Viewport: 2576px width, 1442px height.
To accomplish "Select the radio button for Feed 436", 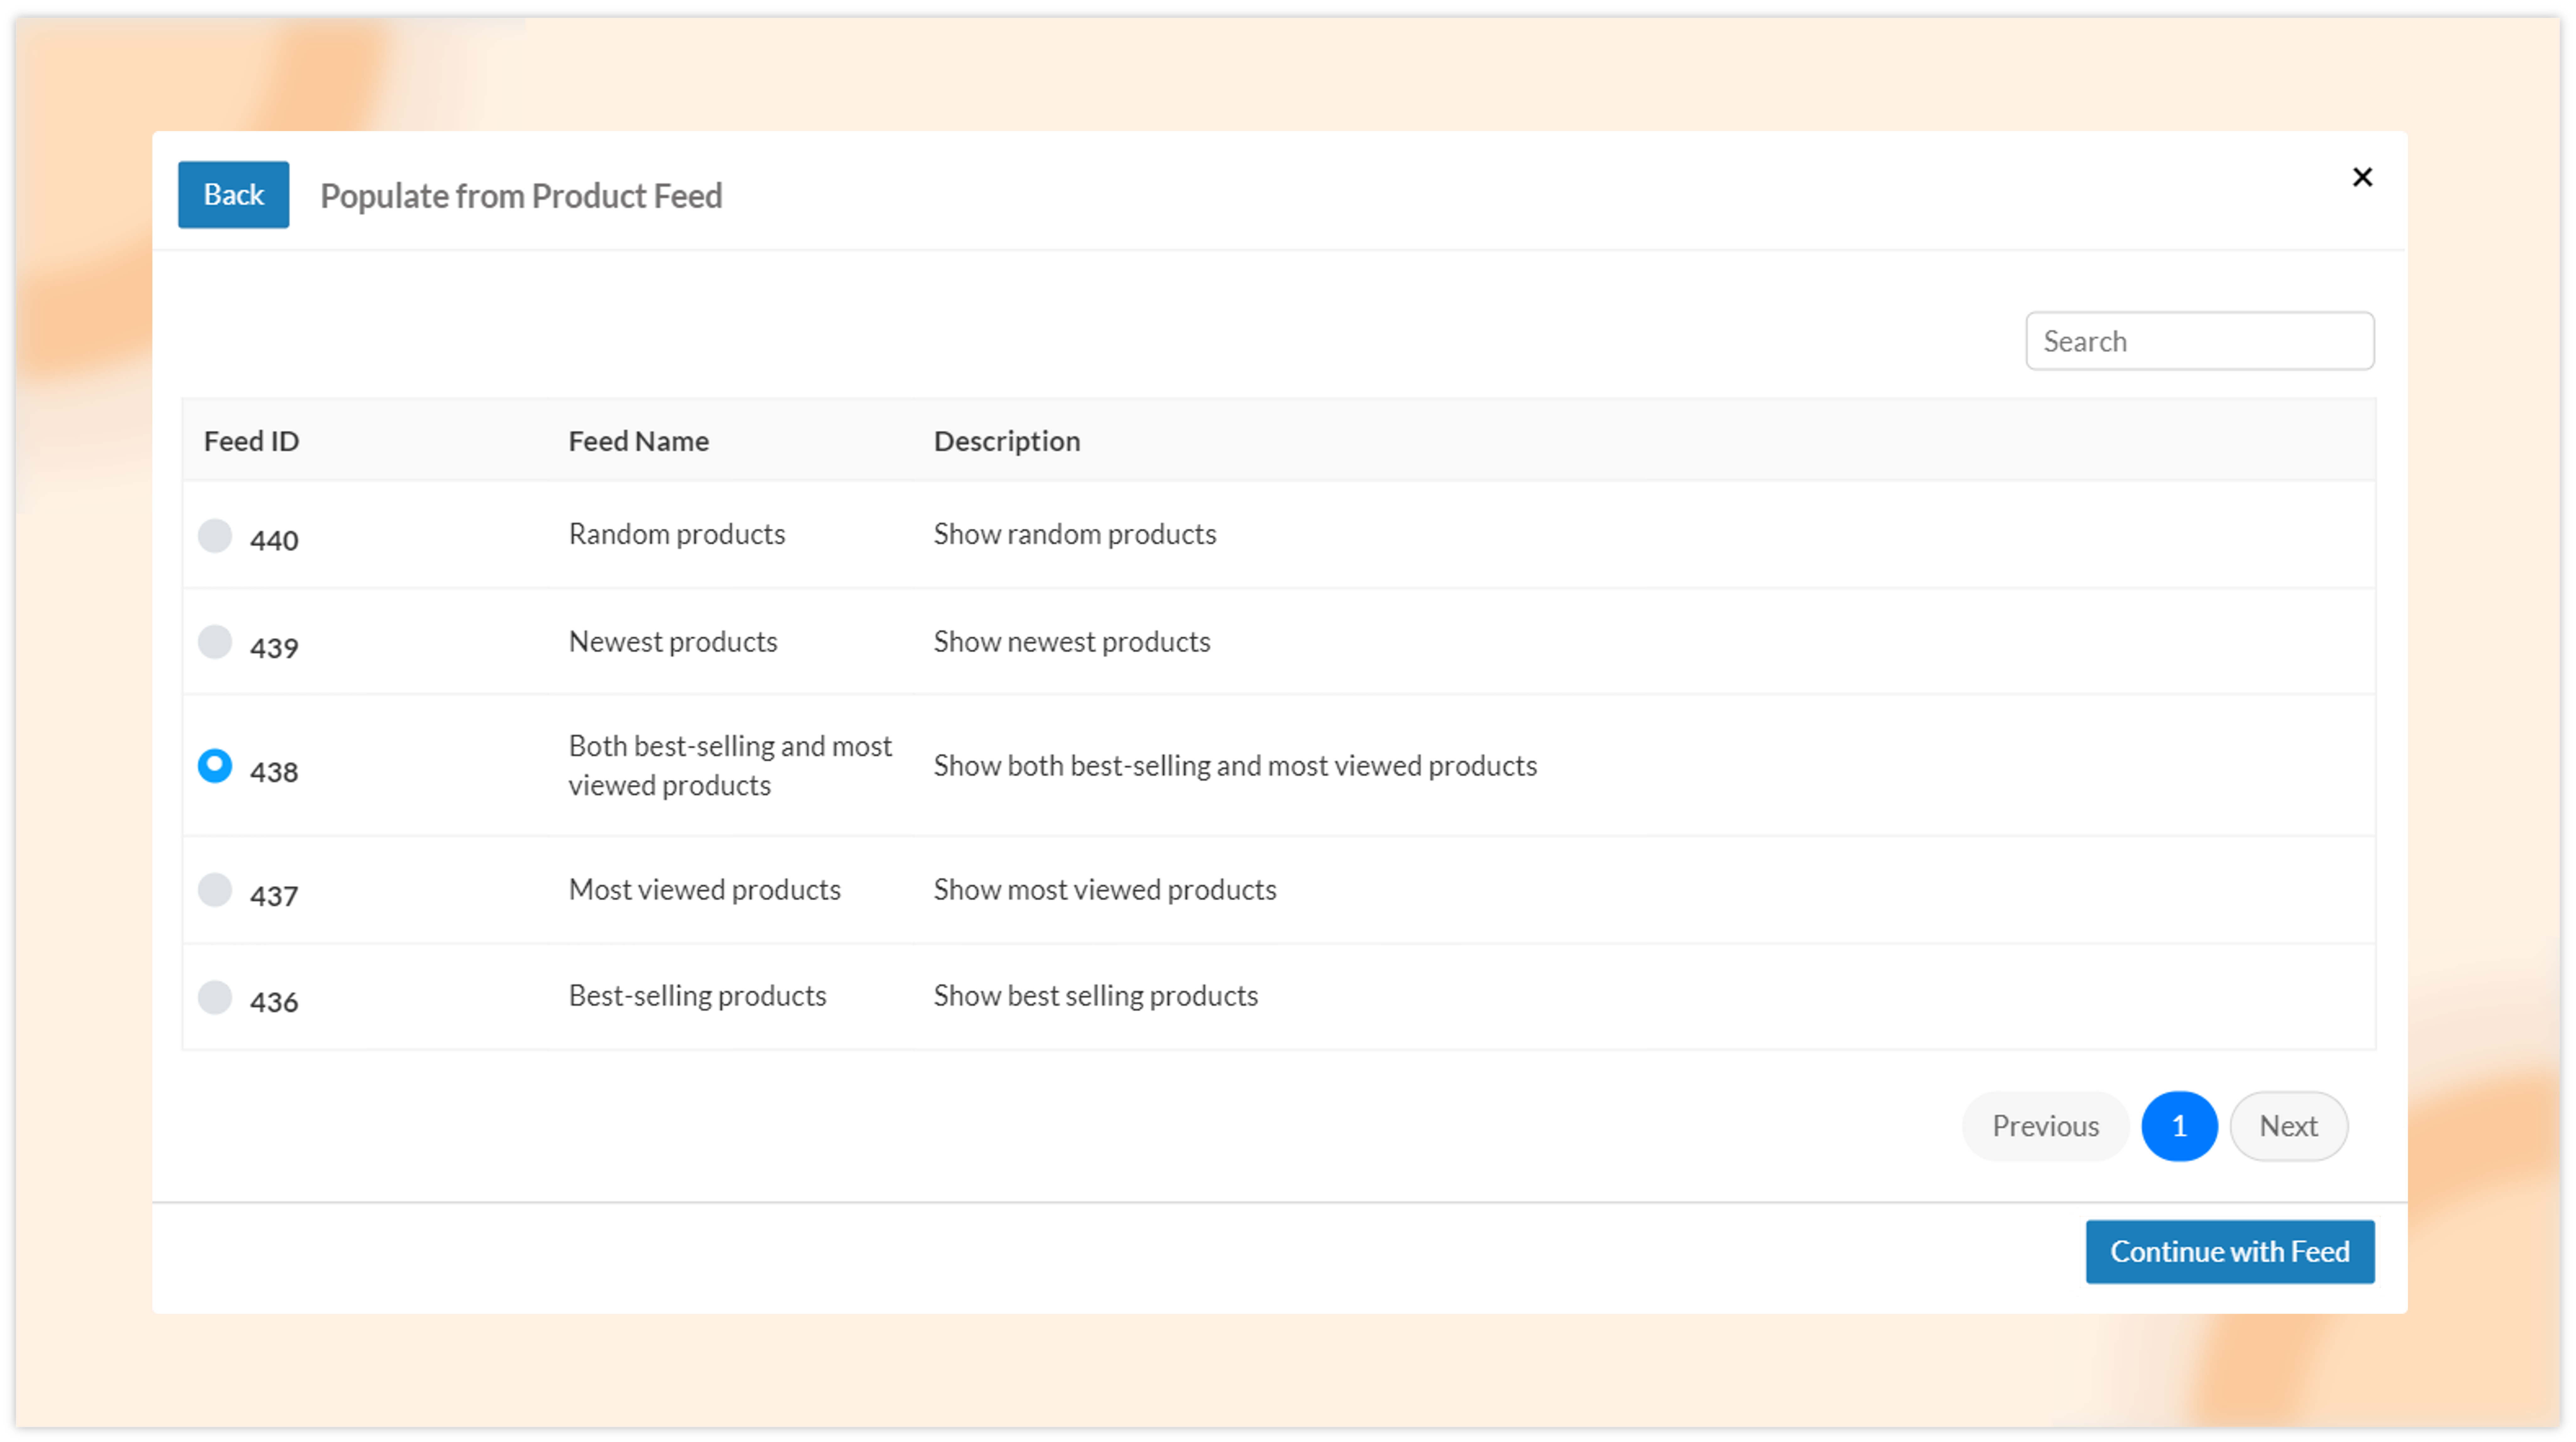I will pyautogui.click(x=216, y=994).
